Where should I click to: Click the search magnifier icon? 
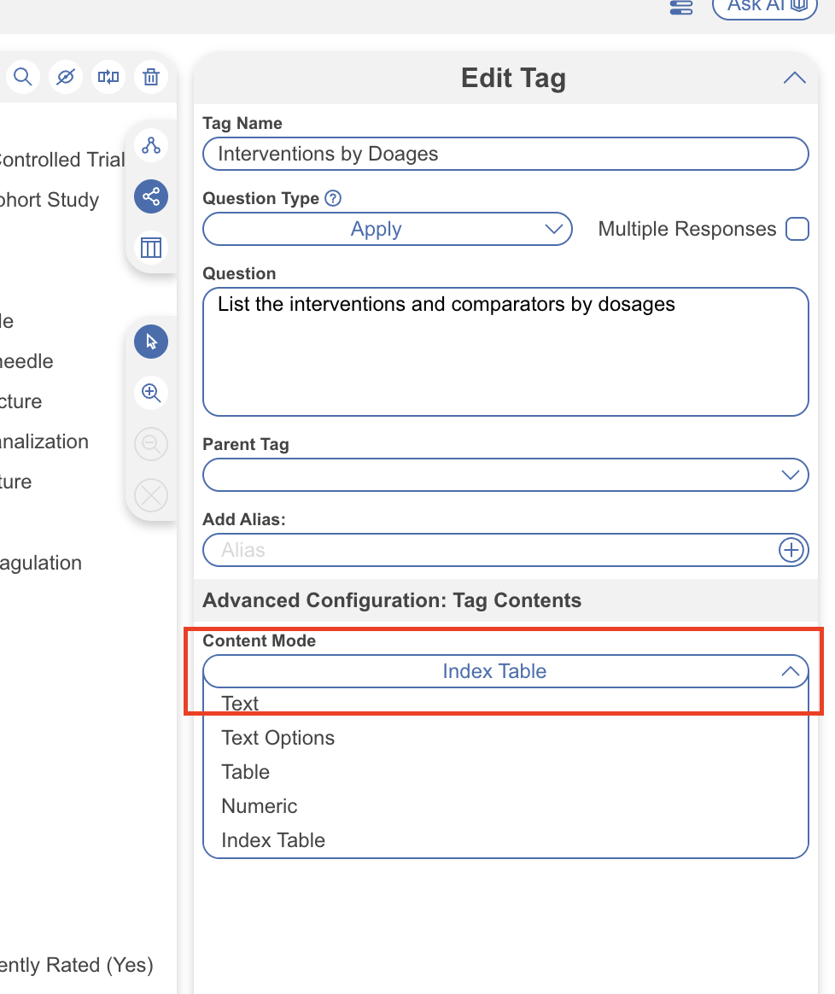[23, 77]
